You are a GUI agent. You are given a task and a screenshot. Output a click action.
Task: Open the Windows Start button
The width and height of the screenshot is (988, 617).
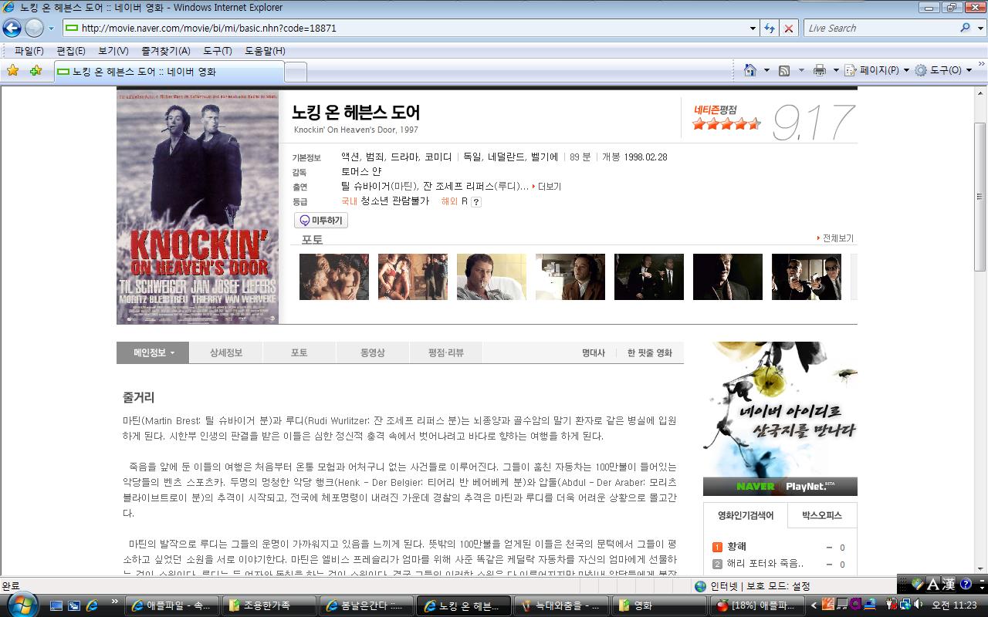(21, 604)
